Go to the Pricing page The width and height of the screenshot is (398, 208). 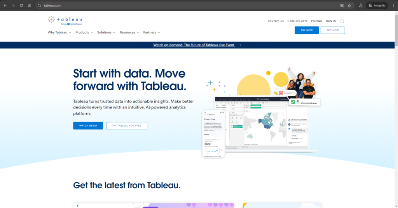point(316,21)
